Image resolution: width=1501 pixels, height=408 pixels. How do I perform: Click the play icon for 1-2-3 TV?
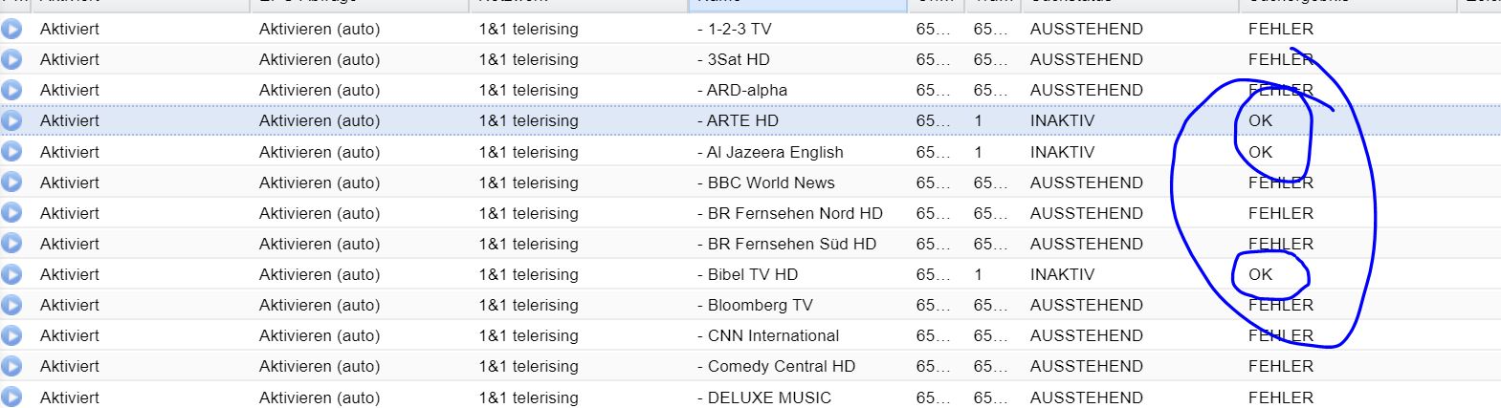tap(11, 29)
